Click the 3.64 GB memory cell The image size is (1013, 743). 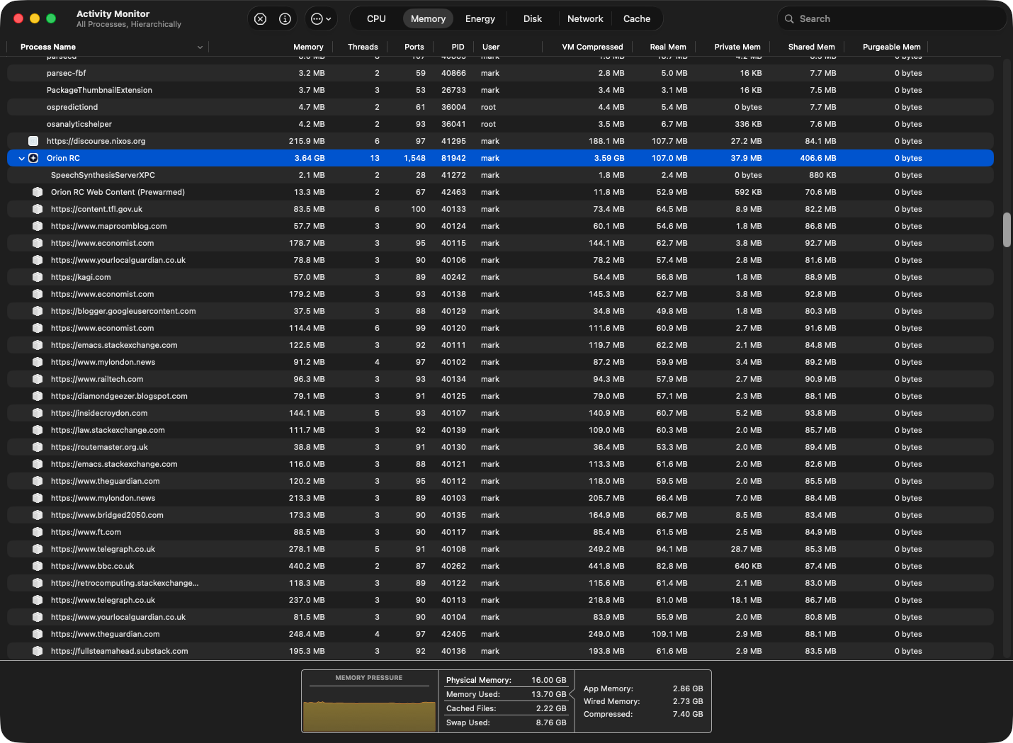pyautogui.click(x=310, y=158)
